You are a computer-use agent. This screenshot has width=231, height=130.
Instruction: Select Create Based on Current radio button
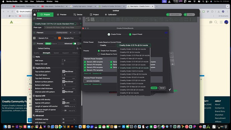pos(99,54)
